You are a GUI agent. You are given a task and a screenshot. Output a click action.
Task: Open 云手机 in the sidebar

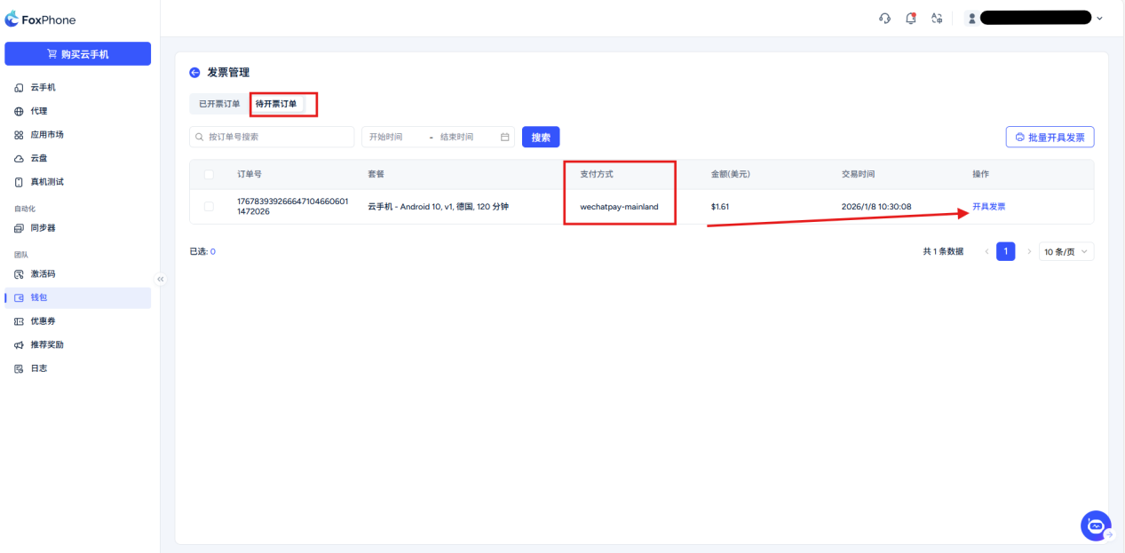(x=44, y=88)
